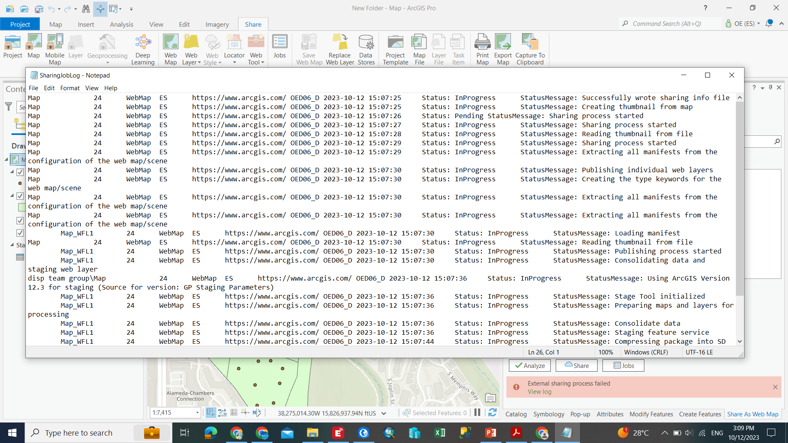Select Capture To Clipboard
The width and height of the screenshot is (788, 443).
530,49
